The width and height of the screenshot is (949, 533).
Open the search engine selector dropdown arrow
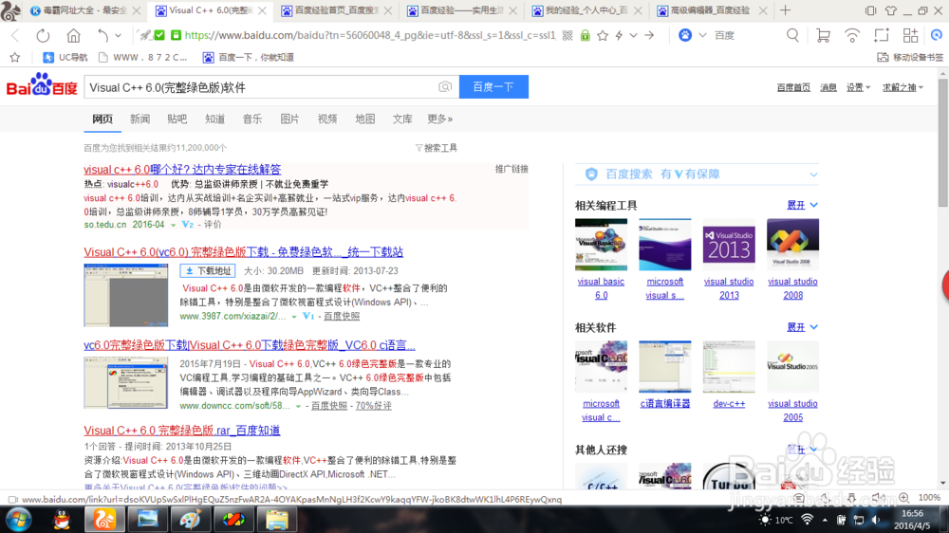(702, 36)
